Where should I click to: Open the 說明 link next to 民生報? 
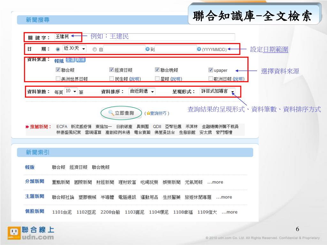coord(135,79)
